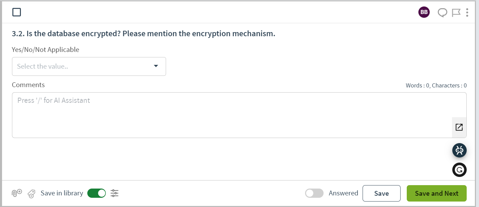This screenshot has width=479, height=207.
Task: Add a tag using the tag icon
Action: (31, 194)
